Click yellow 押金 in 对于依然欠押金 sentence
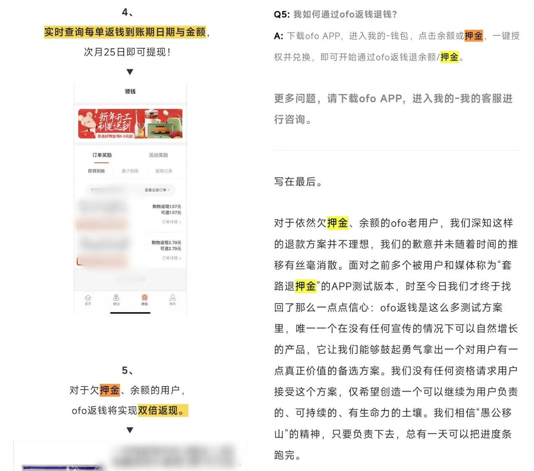Screen dimensions: 534x471 tap(337, 223)
